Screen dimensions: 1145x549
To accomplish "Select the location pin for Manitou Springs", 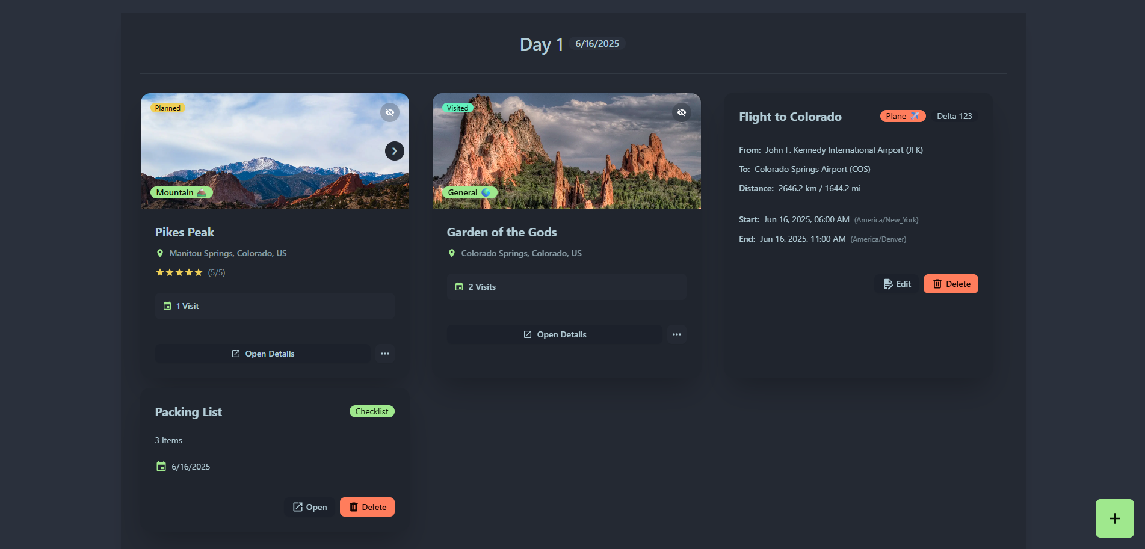I will coord(159,253).
